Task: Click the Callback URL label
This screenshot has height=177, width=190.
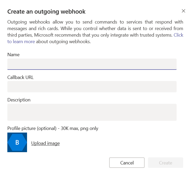Action: 20,77
